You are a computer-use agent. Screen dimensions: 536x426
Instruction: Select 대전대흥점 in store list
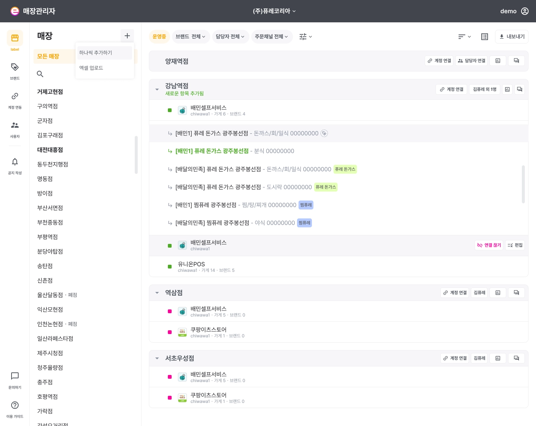coord(50,150)
